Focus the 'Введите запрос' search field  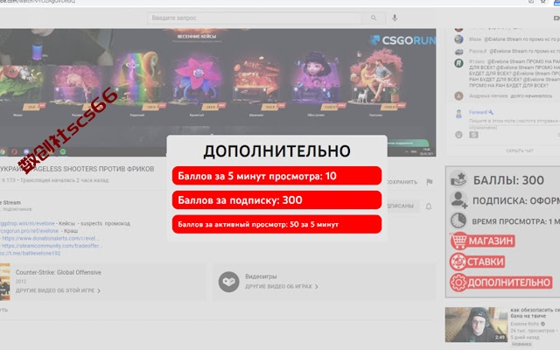(255, 17)
